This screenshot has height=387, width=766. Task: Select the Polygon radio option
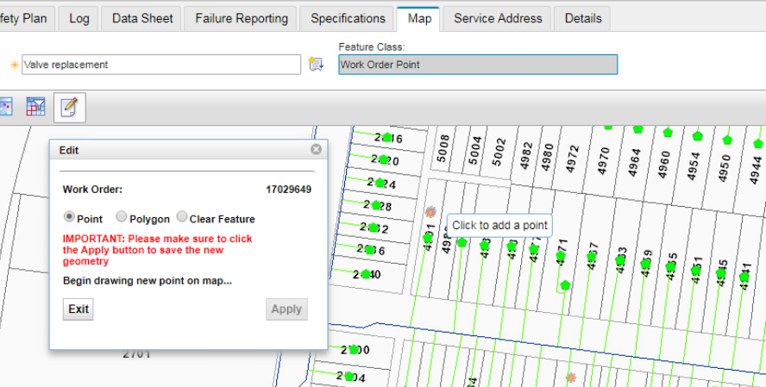[x=122, y=218]
